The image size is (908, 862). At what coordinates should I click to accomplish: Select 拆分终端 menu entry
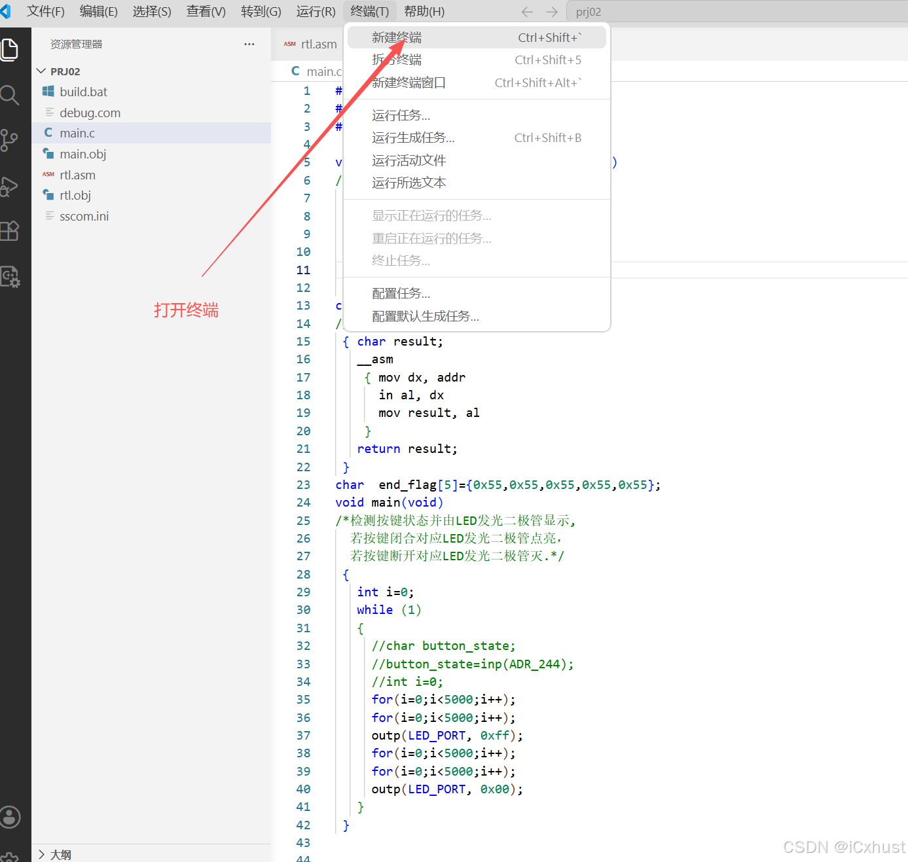tap(477, 60)
